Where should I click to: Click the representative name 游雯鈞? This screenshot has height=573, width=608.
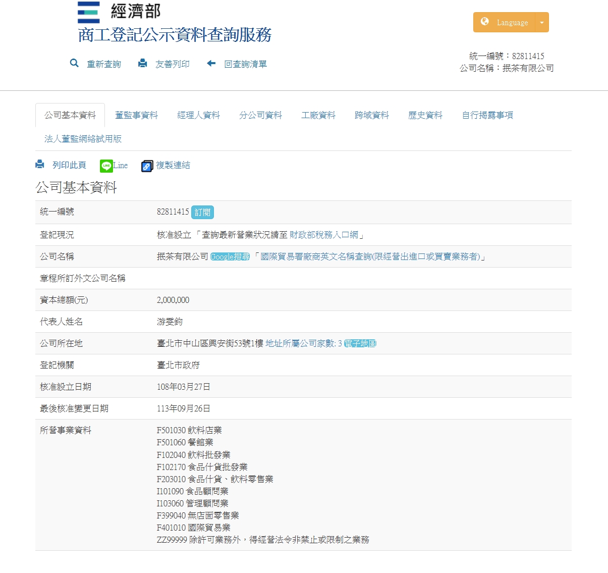(170, 322)
